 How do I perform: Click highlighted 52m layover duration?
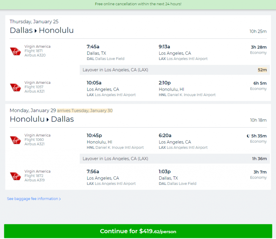(262, 70)
